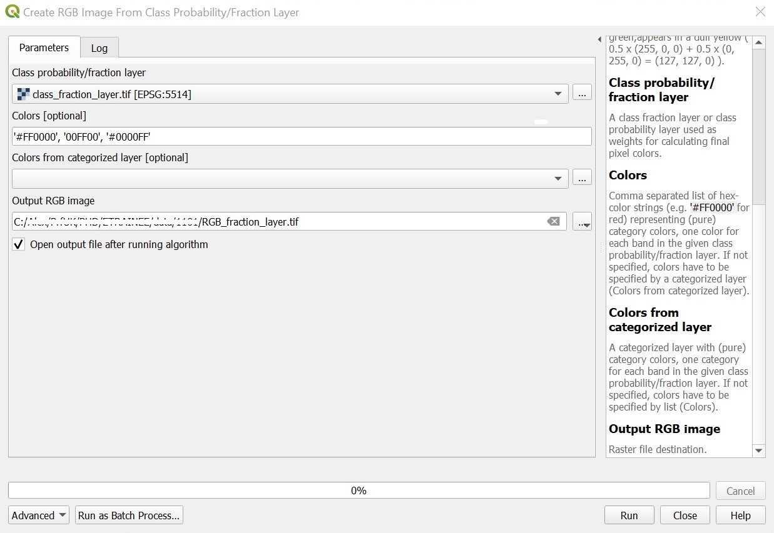Browse for Colors from categorized layer file

582,179
